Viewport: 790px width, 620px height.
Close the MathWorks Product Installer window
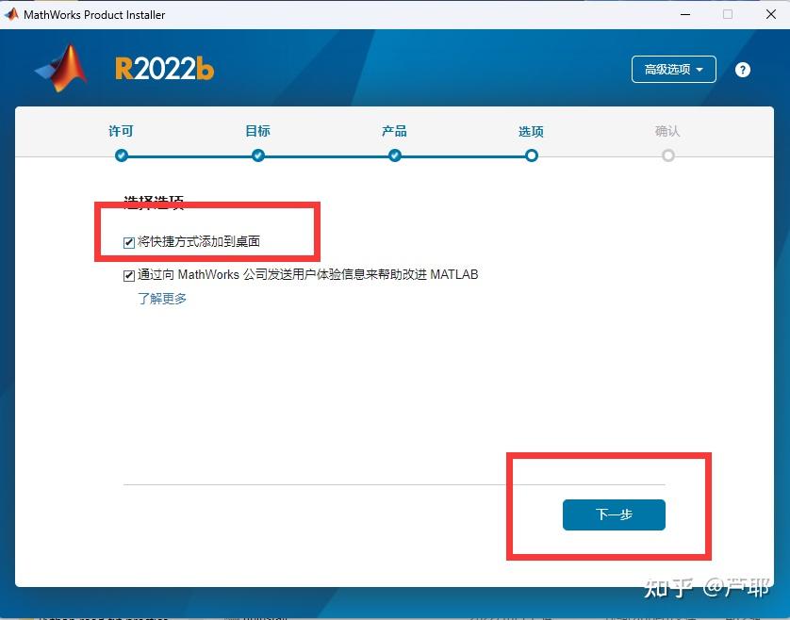[x=771, y=14]
